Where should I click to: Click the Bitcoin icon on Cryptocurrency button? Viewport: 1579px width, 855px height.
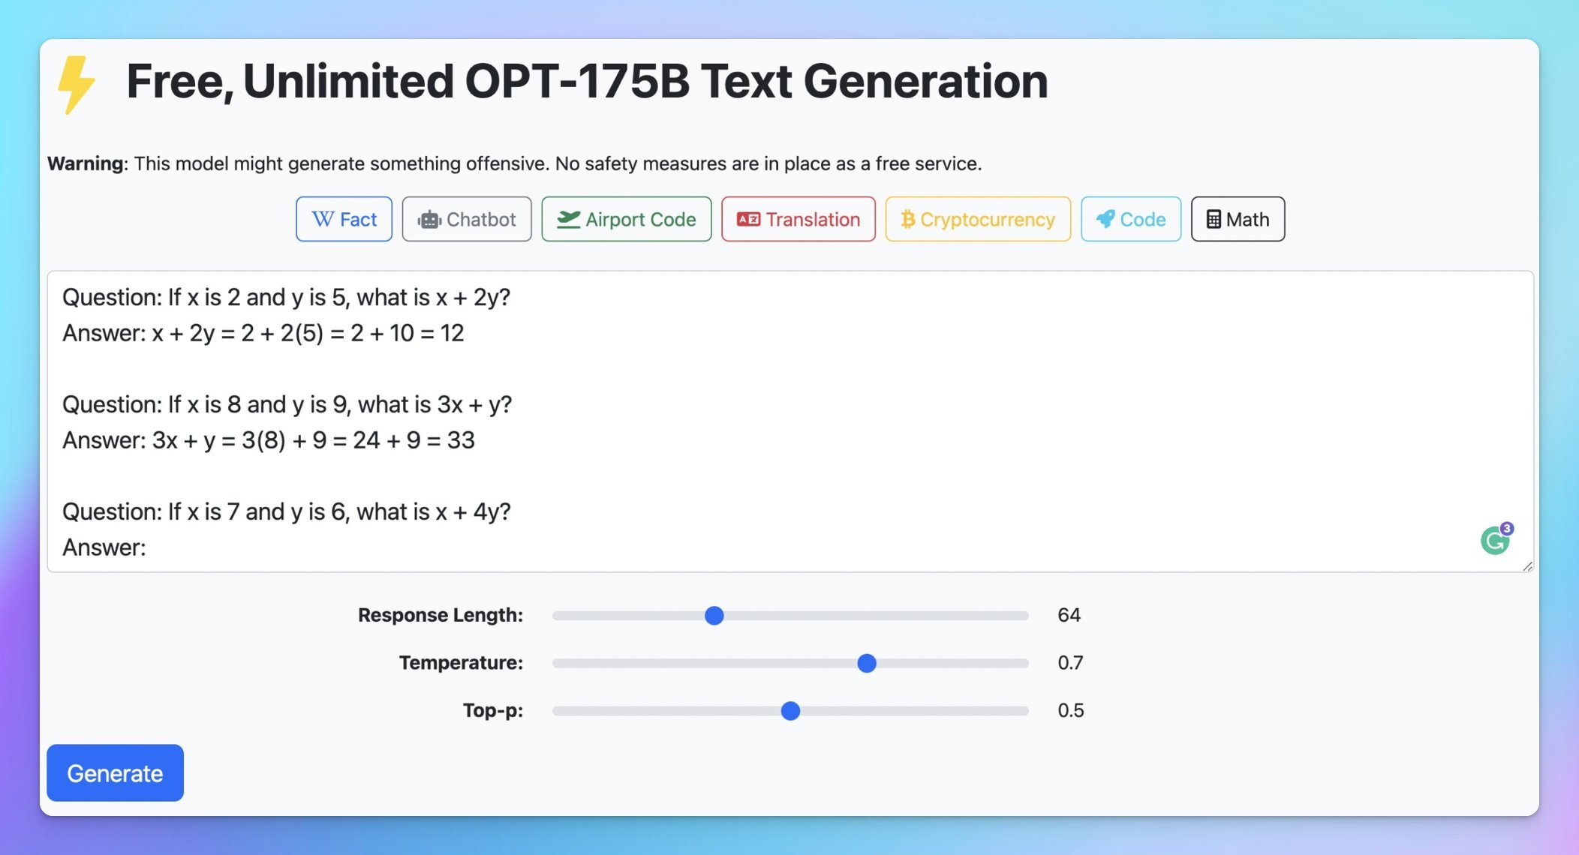tap(907, 219)
